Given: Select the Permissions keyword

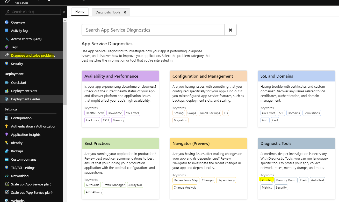Looking at the screenshot, I should pyautogui.click(x=312, y=113).
